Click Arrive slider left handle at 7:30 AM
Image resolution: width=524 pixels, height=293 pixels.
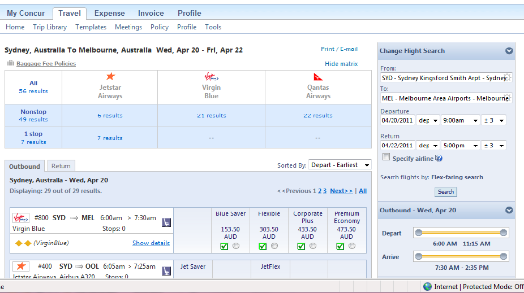(x=418, y=256)
